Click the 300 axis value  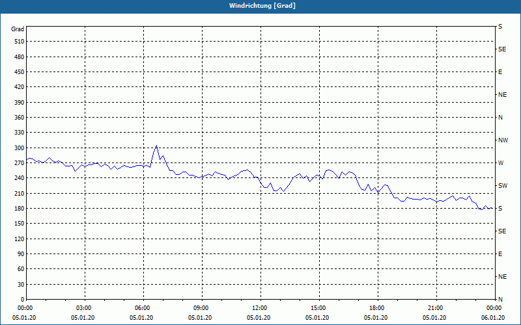[x=20, y=148]
